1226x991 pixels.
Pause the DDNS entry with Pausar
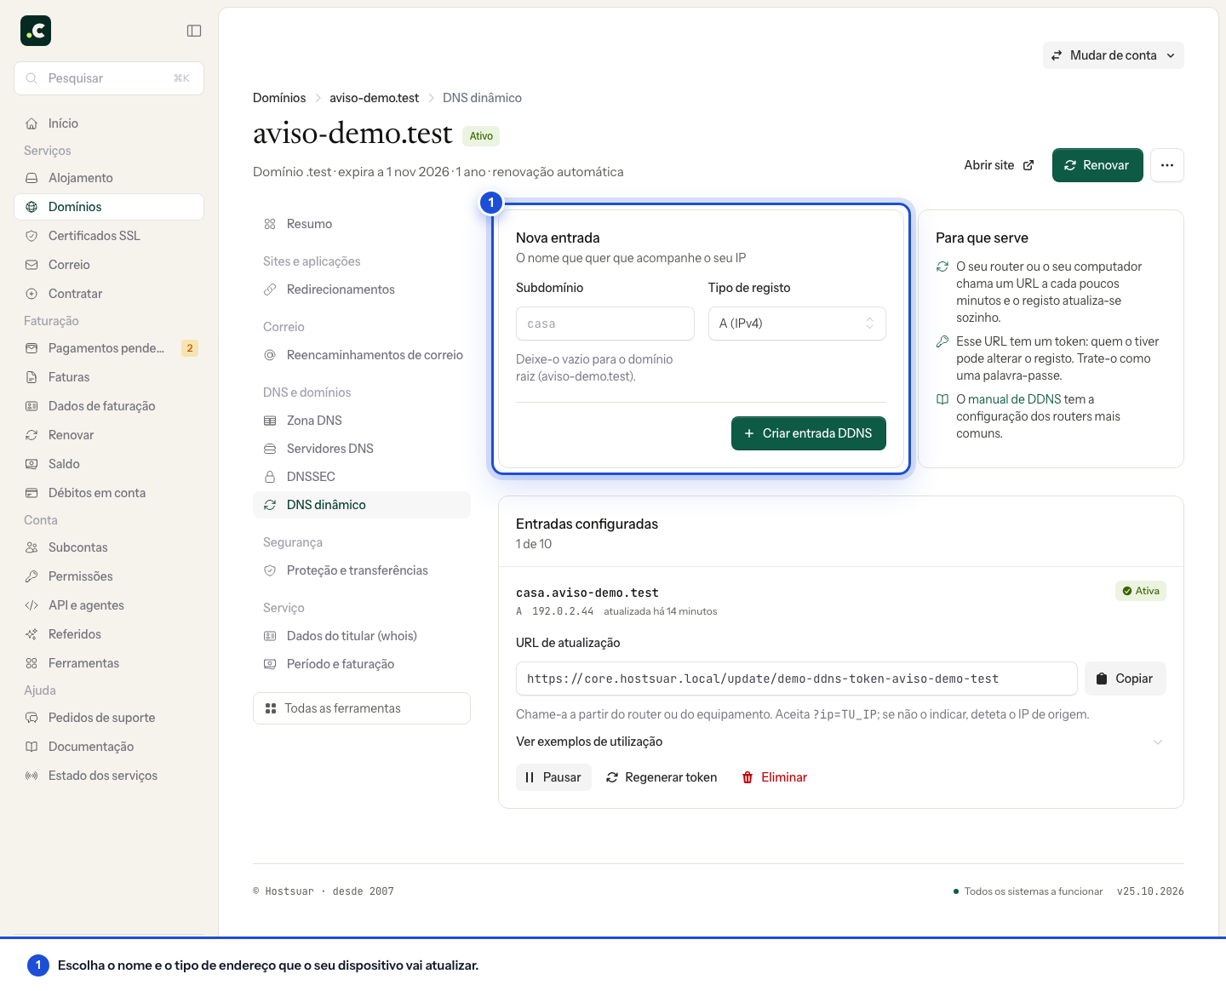pos(553,777)
